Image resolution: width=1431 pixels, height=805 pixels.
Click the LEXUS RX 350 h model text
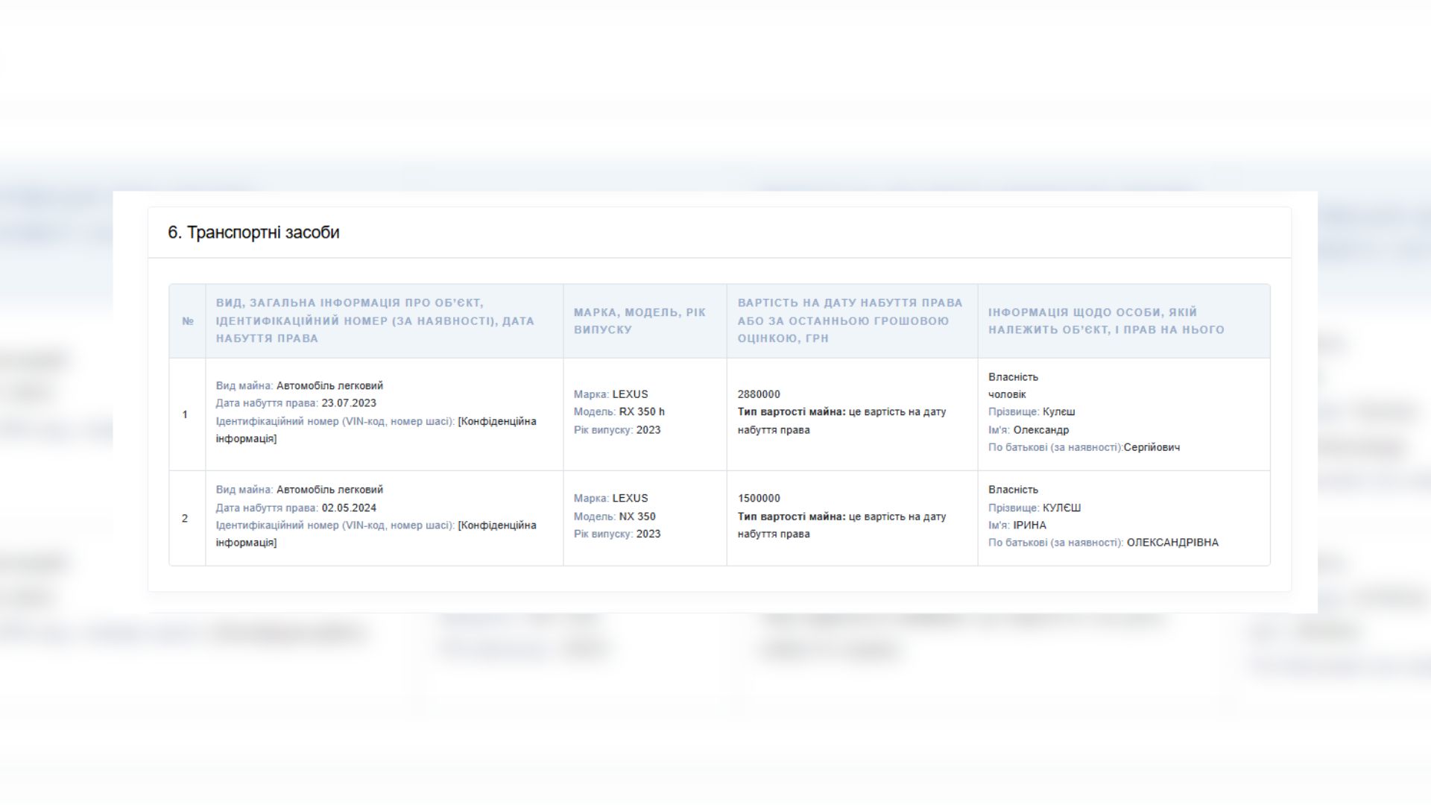pyautogui.click(x=641, y=411)
